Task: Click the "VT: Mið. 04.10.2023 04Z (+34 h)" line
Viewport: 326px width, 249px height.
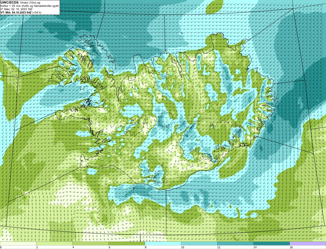Action: tap(21, 12)
